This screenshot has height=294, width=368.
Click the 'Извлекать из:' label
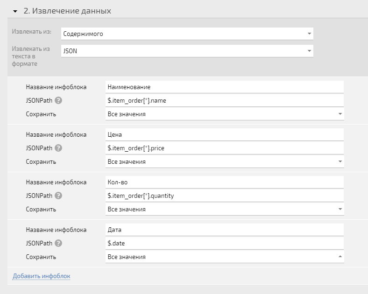coord(32,31)
